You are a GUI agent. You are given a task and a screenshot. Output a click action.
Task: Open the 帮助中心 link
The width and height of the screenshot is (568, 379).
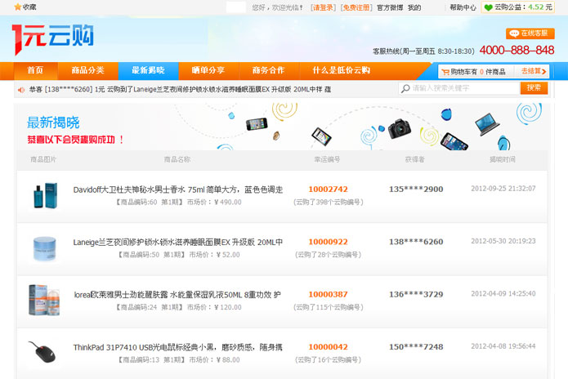463,7
